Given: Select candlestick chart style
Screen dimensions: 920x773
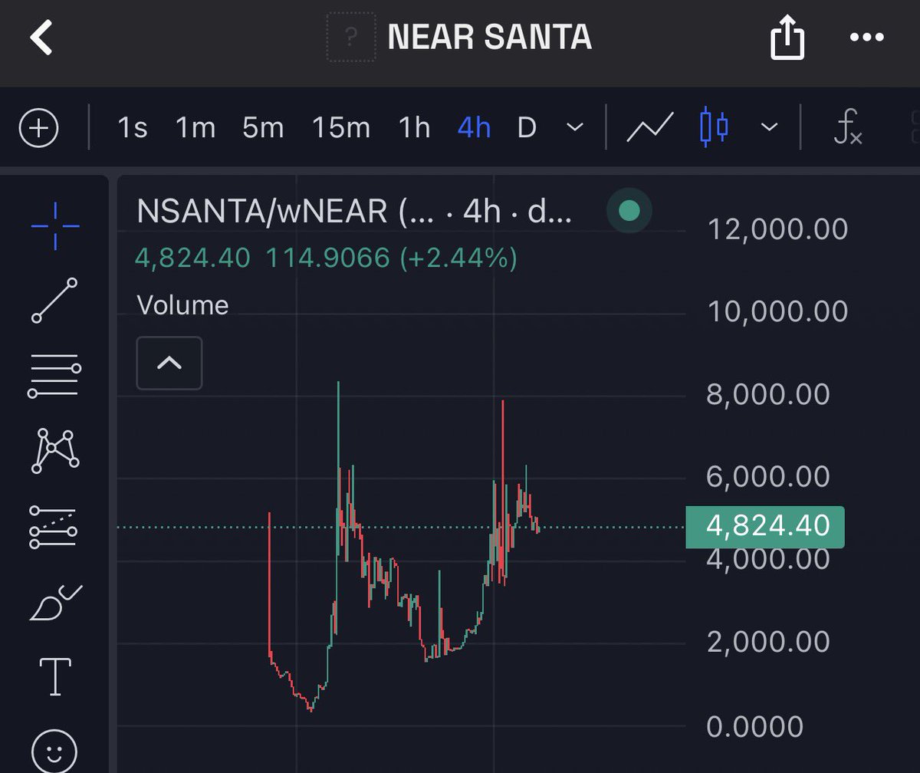Looking at the screenshot, I should pos(715,127).
